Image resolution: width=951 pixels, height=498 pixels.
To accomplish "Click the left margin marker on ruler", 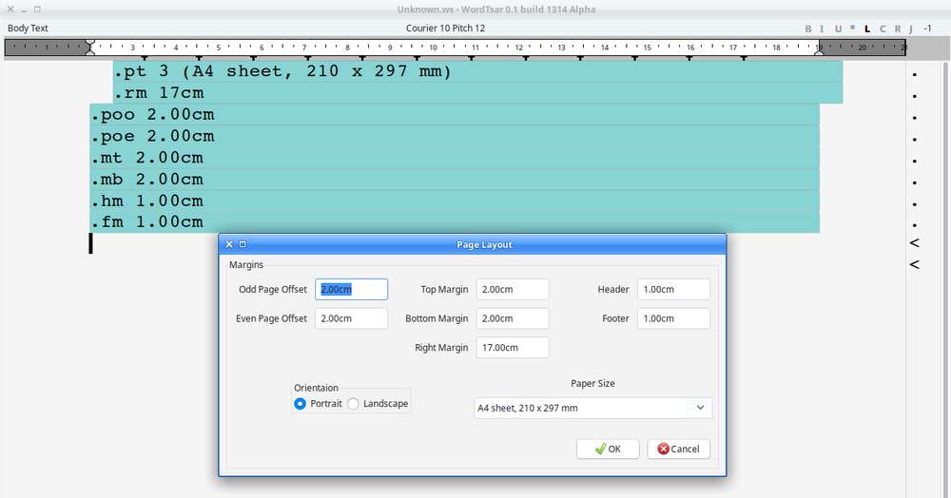I will click(x=89, y=47).
